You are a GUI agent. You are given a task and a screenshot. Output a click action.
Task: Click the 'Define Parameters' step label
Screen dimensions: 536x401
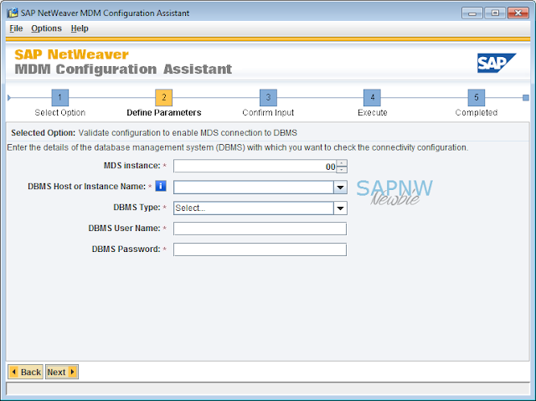(164, 113)
